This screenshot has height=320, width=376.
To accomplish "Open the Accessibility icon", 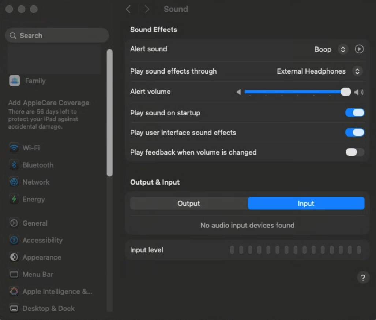I will click(x=14, y=240).
